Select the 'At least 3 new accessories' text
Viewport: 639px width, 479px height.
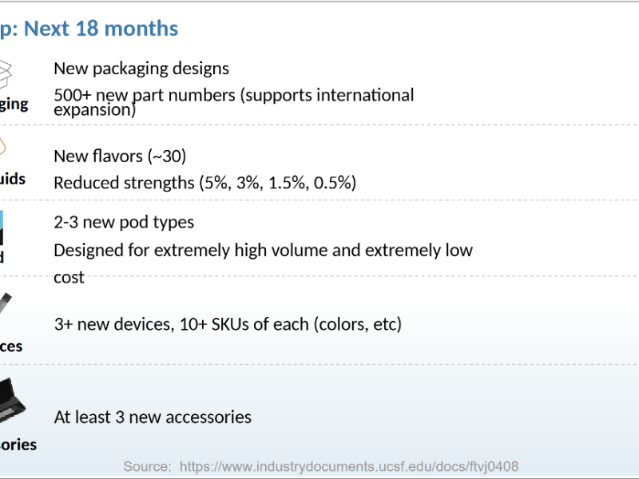coord(153,417)
